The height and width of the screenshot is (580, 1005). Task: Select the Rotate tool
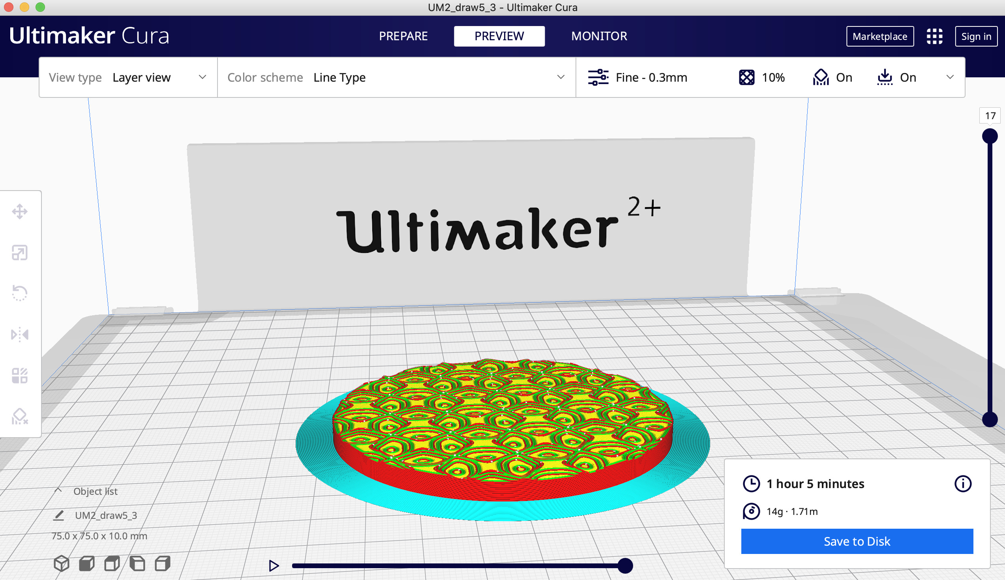(x=19, y=293)
